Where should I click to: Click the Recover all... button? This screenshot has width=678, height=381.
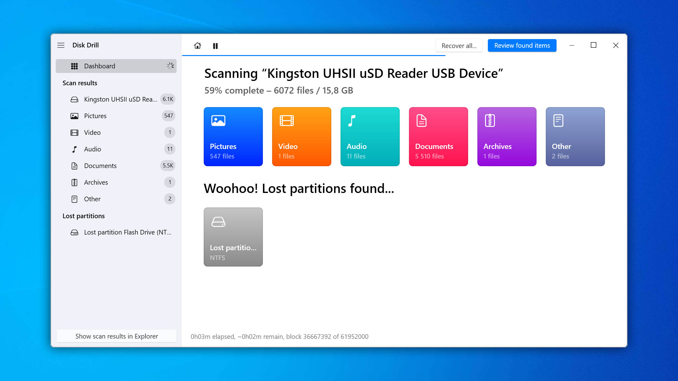459,46
